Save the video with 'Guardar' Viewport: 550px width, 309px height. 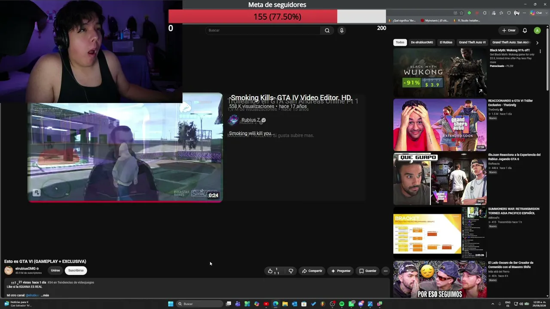pos(368,271)
